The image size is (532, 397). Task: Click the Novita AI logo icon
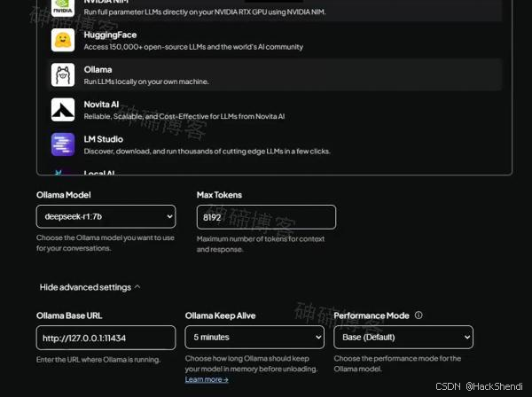63,110
